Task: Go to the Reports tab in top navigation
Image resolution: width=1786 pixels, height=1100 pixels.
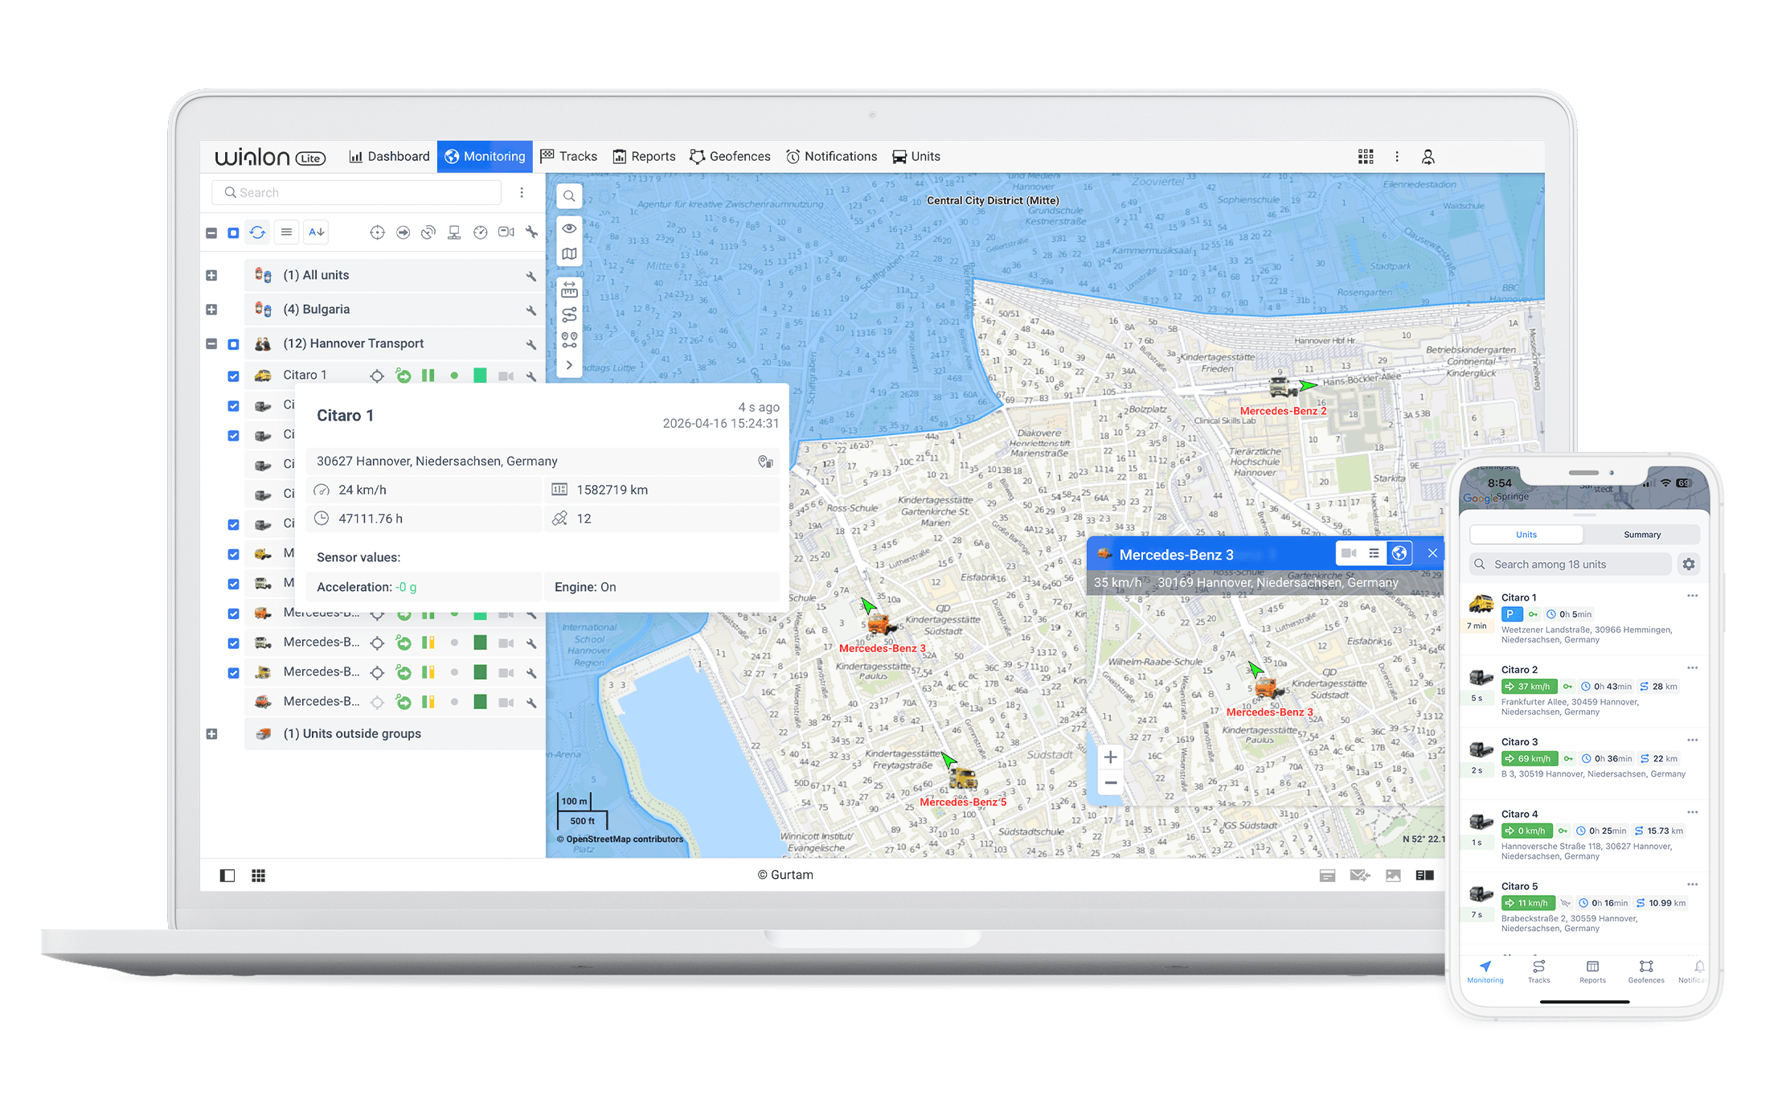Action: click(x=644, y=157)
